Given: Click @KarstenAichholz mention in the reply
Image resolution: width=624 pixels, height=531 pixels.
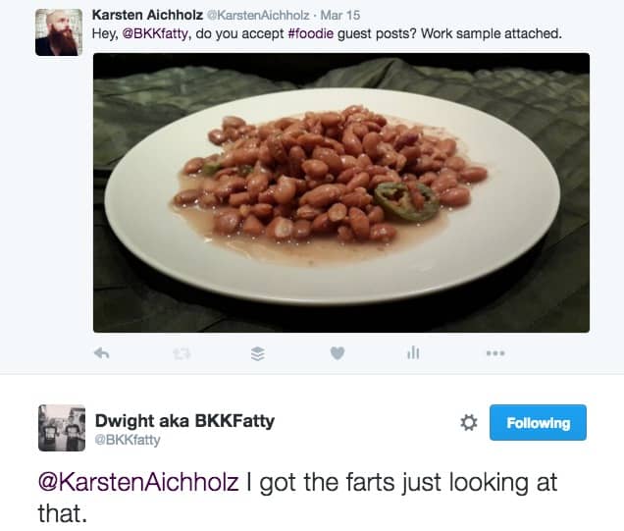Looking at the screenshot, I should coord(138,482).
